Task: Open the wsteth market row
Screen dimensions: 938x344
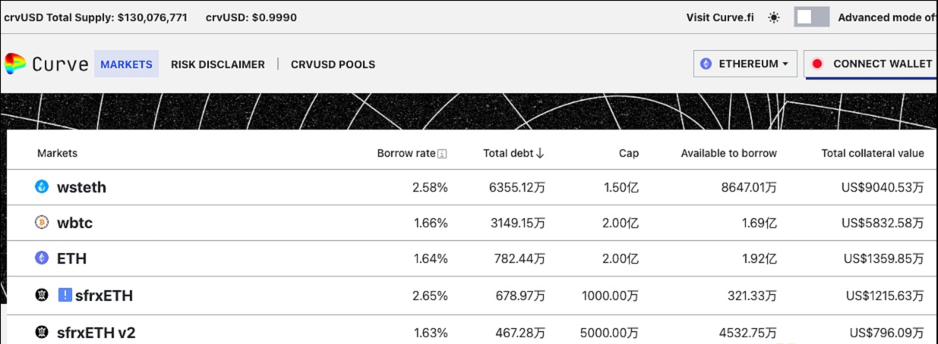Action: [x=472, y=187]
